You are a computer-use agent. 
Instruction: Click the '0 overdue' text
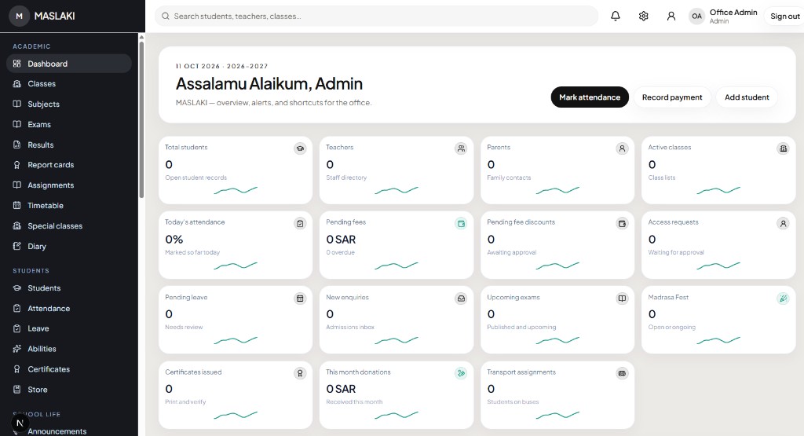coord(341,252)
